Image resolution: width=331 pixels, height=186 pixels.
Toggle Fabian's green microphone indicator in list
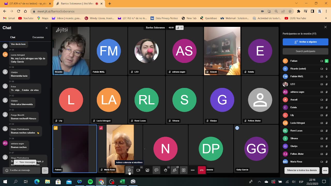coord(327,61)
